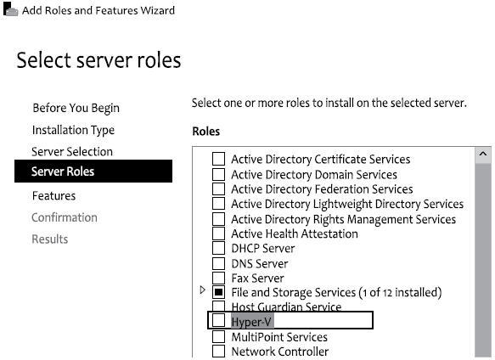Open the Features step
This screenshot has width=495, height=360.
(x=54, y=196)
